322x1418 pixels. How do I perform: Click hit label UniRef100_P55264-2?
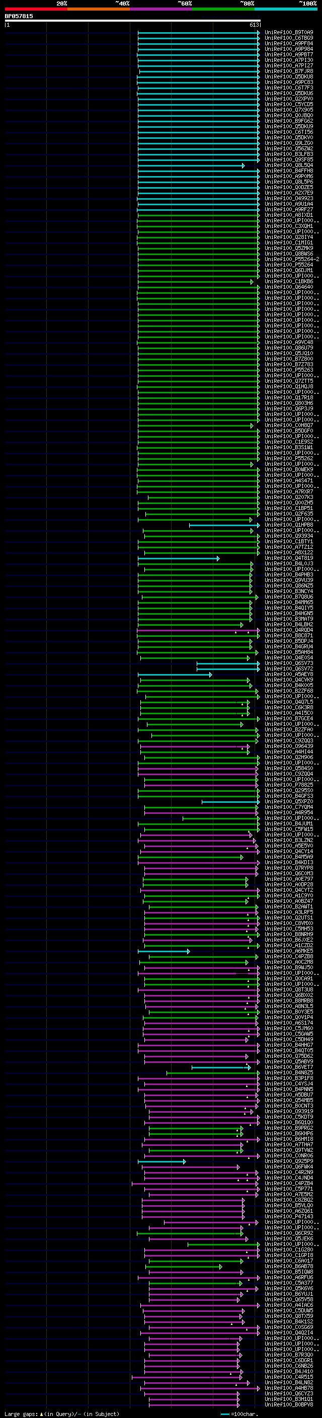click(292, 259)
